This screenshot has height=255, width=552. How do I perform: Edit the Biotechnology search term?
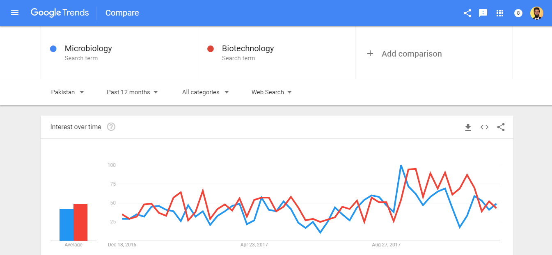pos(247,49)
